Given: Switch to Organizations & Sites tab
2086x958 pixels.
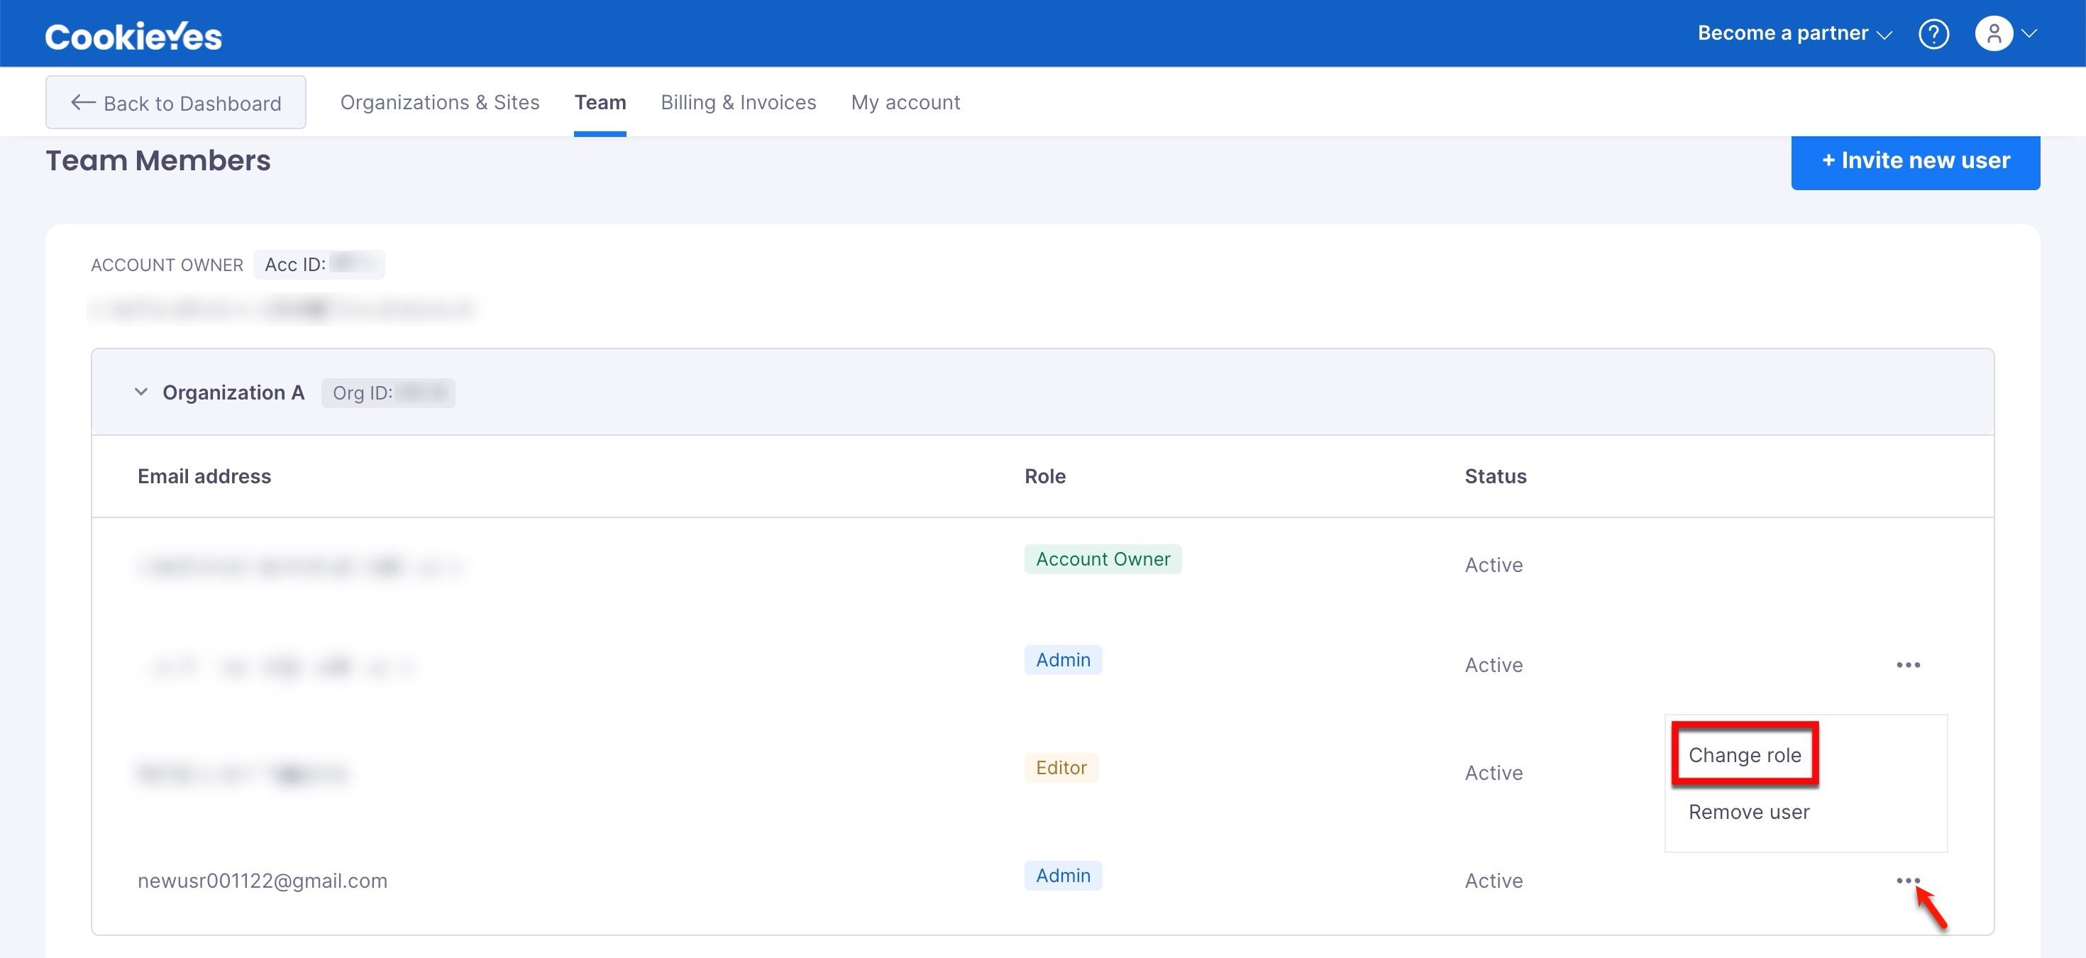Looking at the screenshot, I should pos(440,102).
